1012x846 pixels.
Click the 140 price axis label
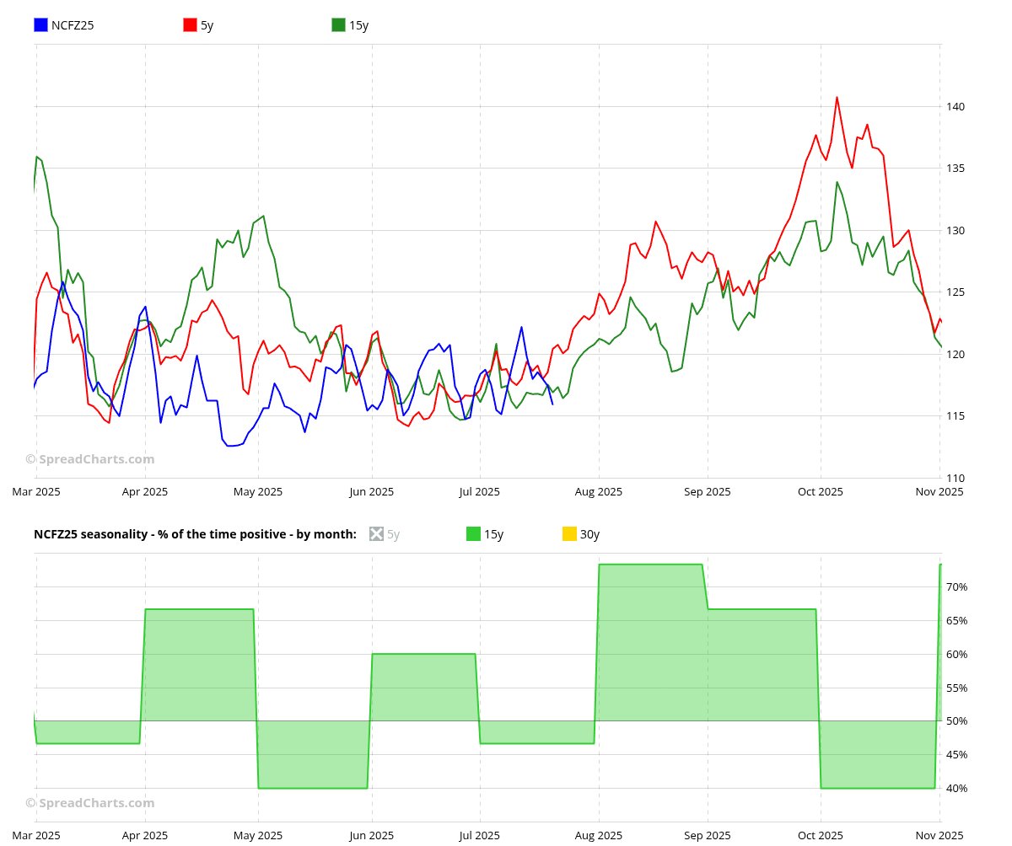pyautogui.click(x=956, y=107)
